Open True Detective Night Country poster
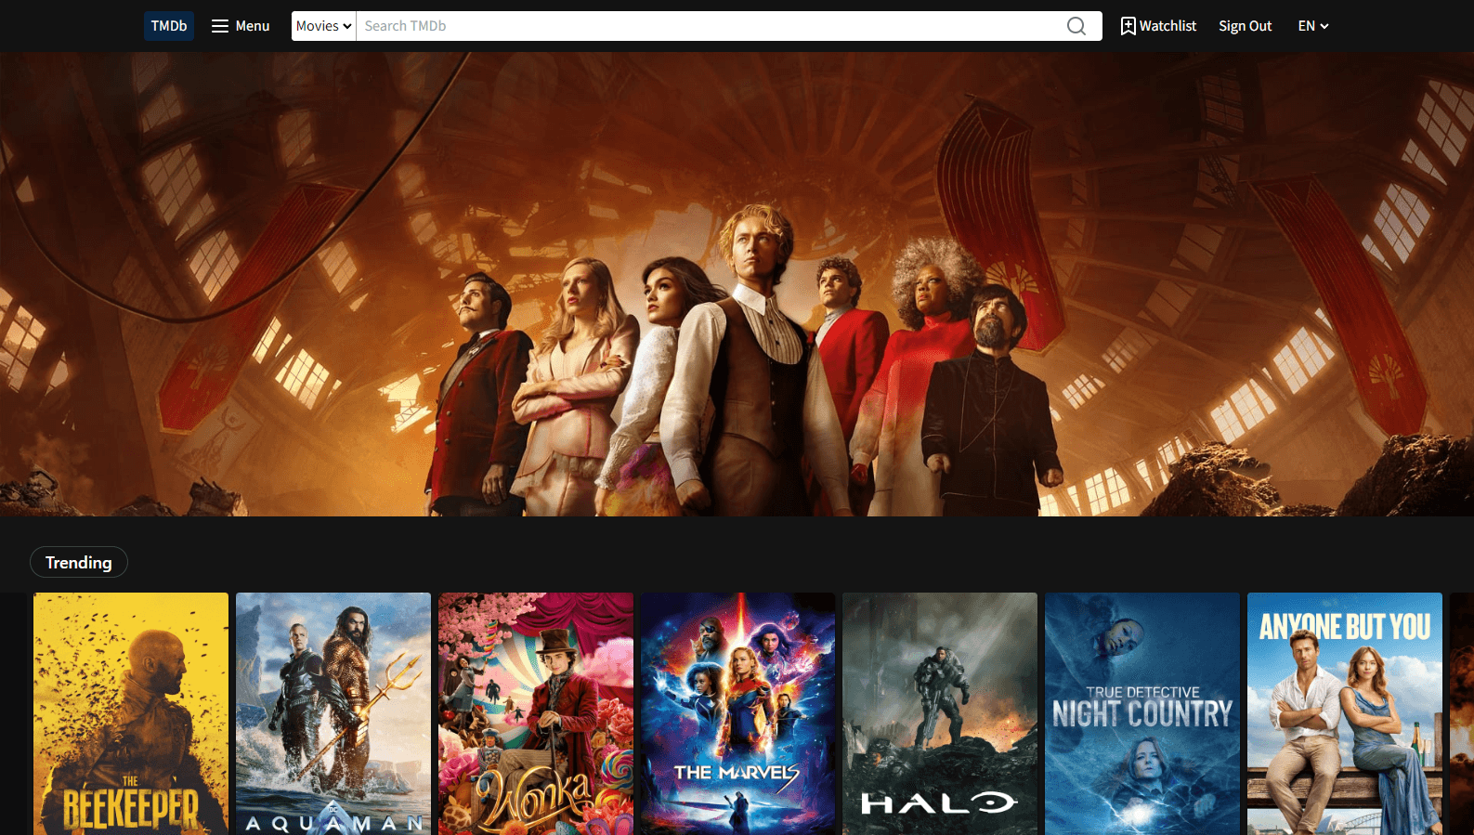This screenshot has height=835, width=1474. point(1142,713)
